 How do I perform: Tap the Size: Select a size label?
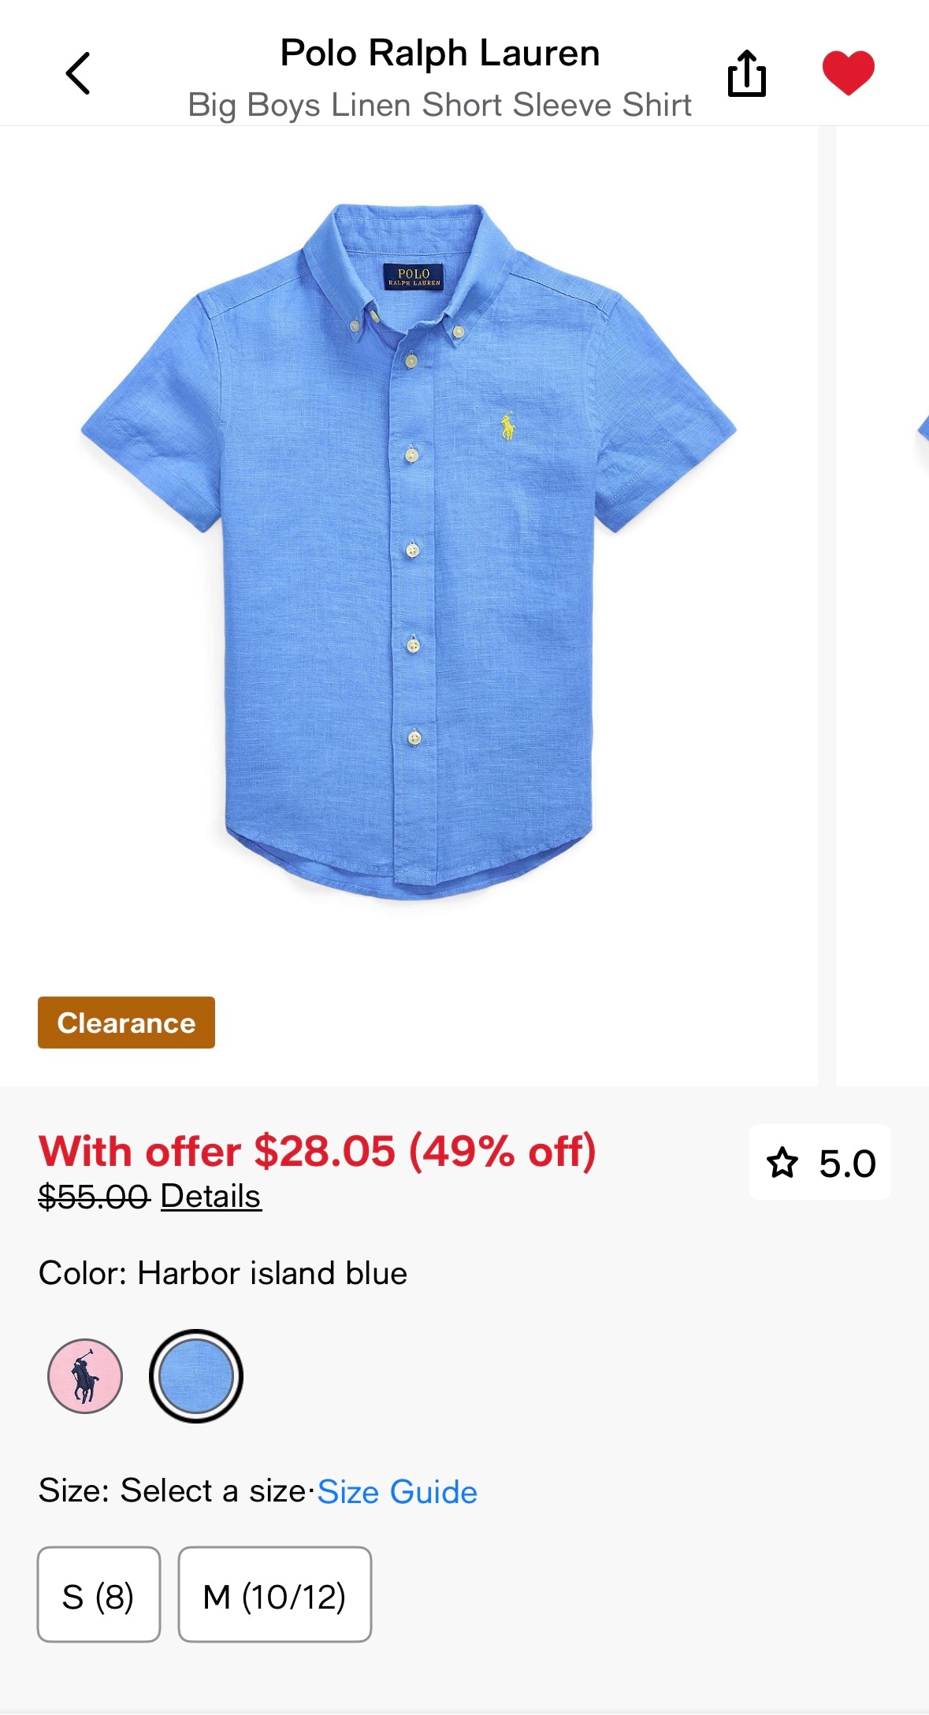click(172, 1490)
